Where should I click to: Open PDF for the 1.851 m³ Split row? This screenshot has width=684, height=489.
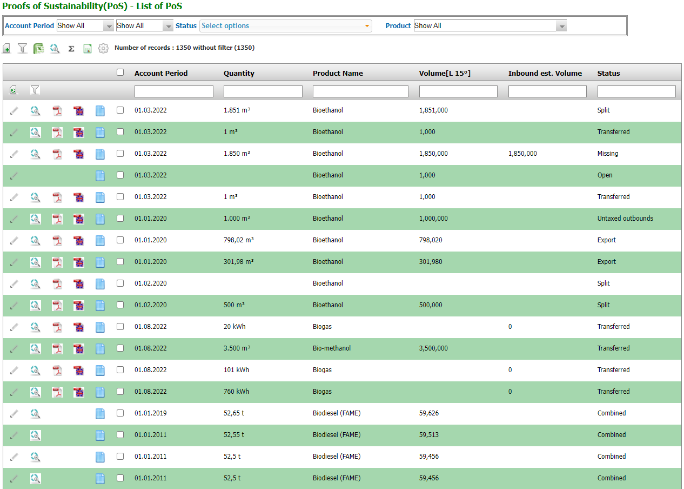[57, 110]
